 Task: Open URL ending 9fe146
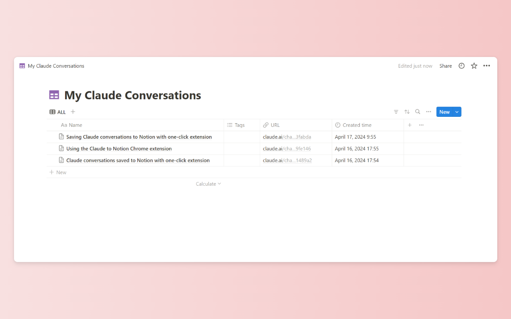[287, 149]
